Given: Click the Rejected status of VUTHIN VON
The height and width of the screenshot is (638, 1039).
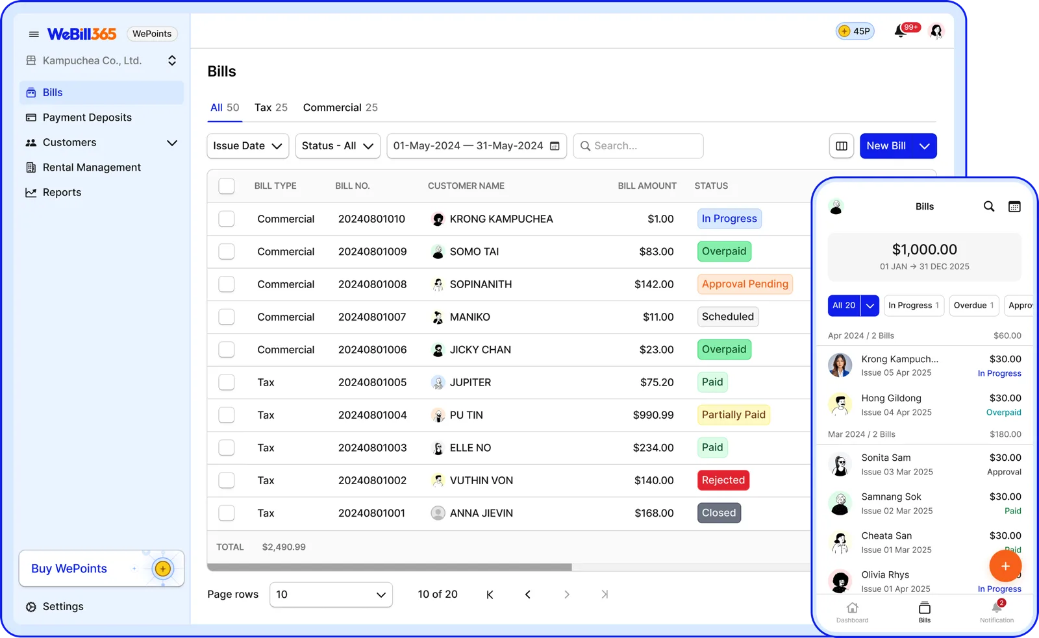Looking at the screenshot, I should 723,480.
